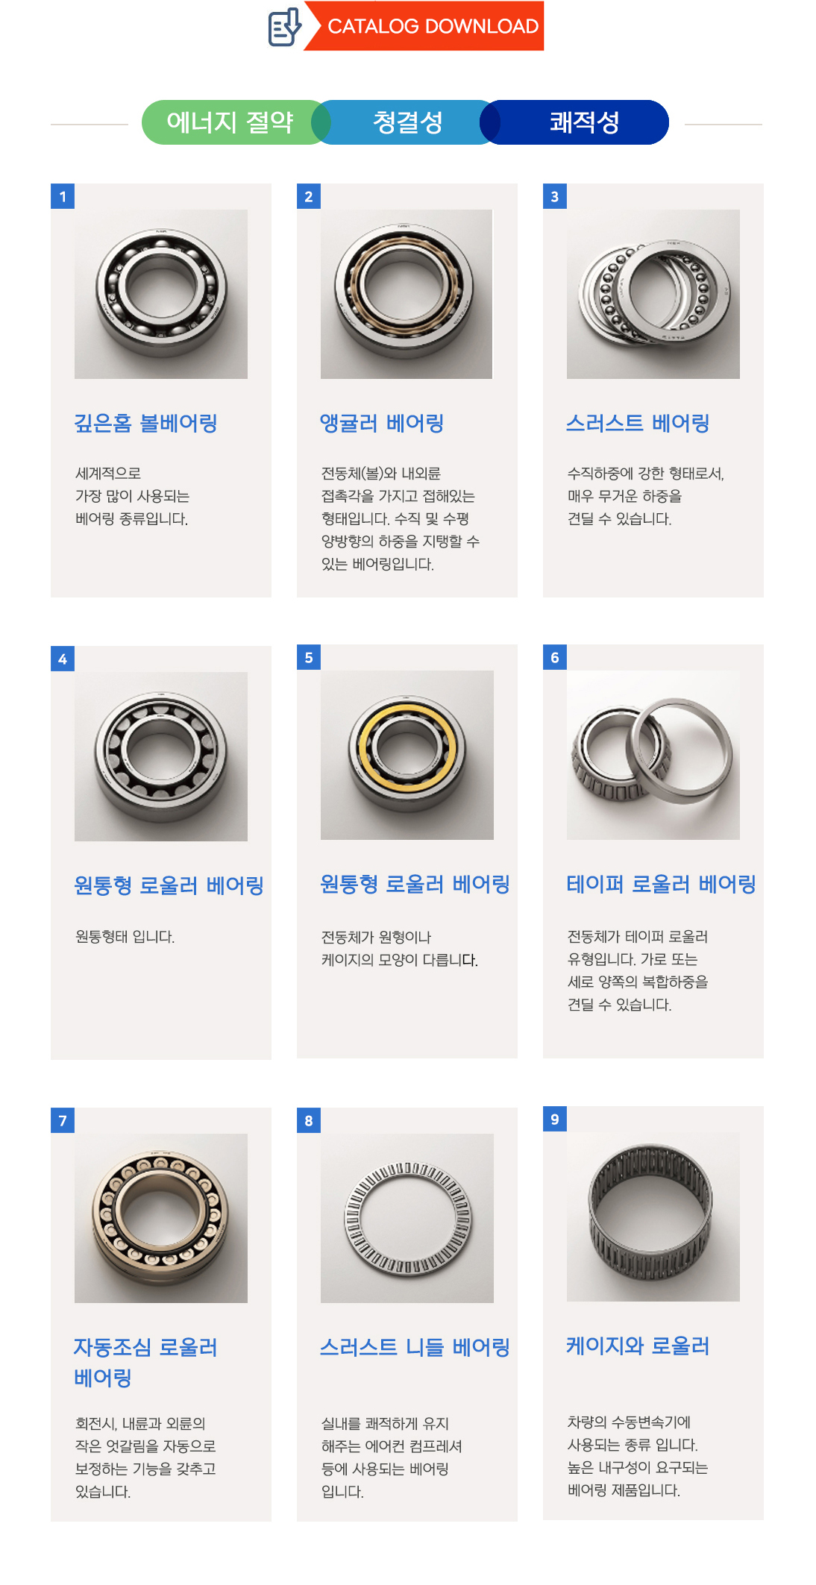This screenshot has width=816, height=1585.
Task: Click number 2 badge on angular bearing card
Action: (x=309, y=196)
